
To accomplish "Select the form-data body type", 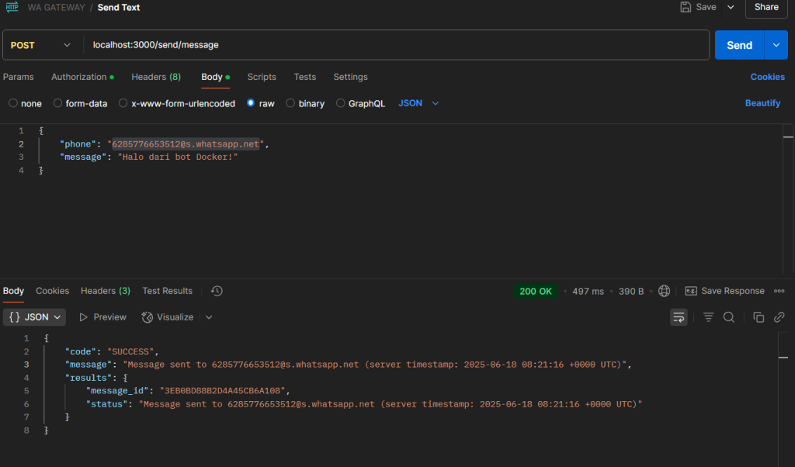I will [58, 103].
